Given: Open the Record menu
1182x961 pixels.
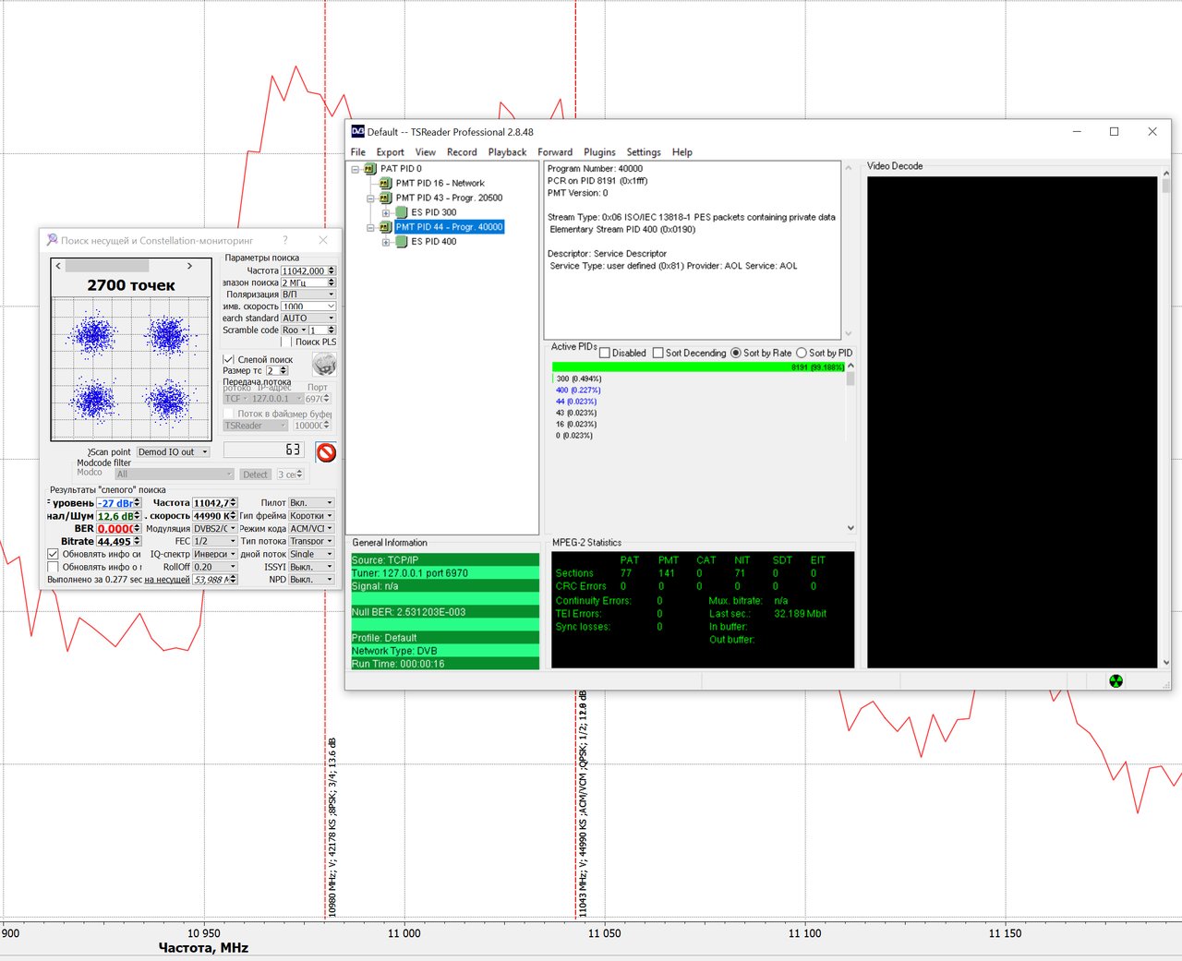Looking at the screenshot, I should 462,152.
